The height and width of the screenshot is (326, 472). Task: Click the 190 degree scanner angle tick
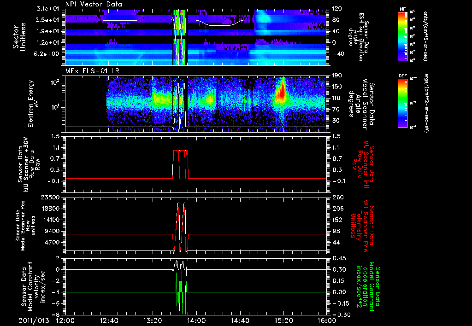[336, 76]
